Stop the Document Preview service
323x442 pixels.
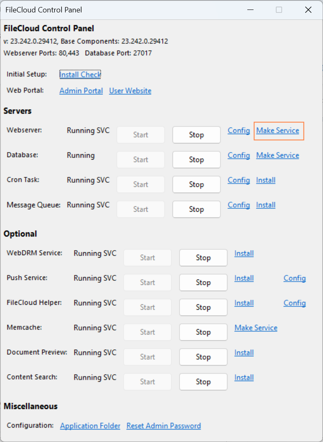[203, 357]
